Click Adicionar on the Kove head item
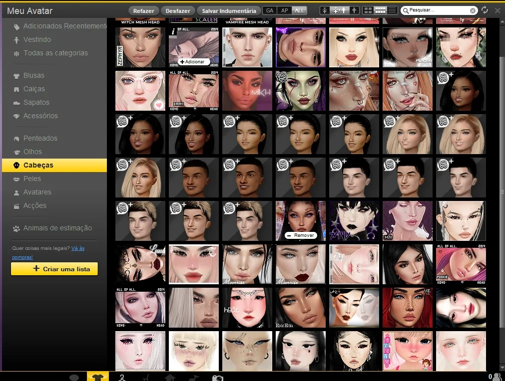The height and width of the screenshot is (381, 505). pyautogui.click(x=194, y=62)
